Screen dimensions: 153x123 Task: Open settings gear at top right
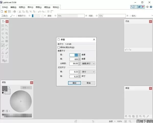click(x=147, y=7)
